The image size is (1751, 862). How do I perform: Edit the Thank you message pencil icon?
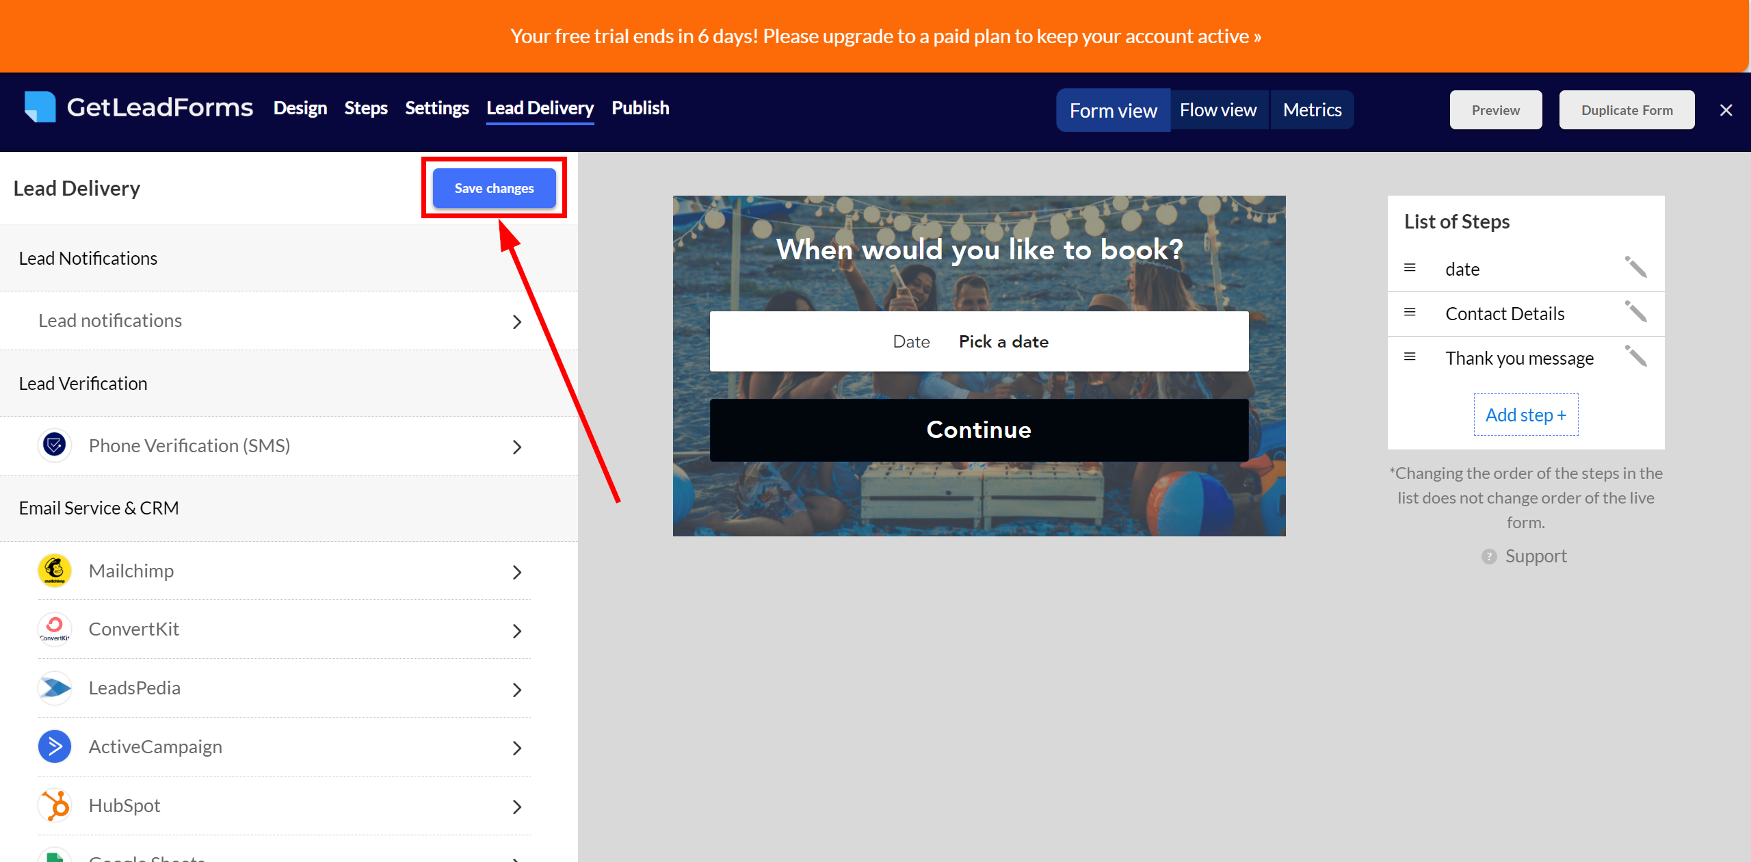1636,356
